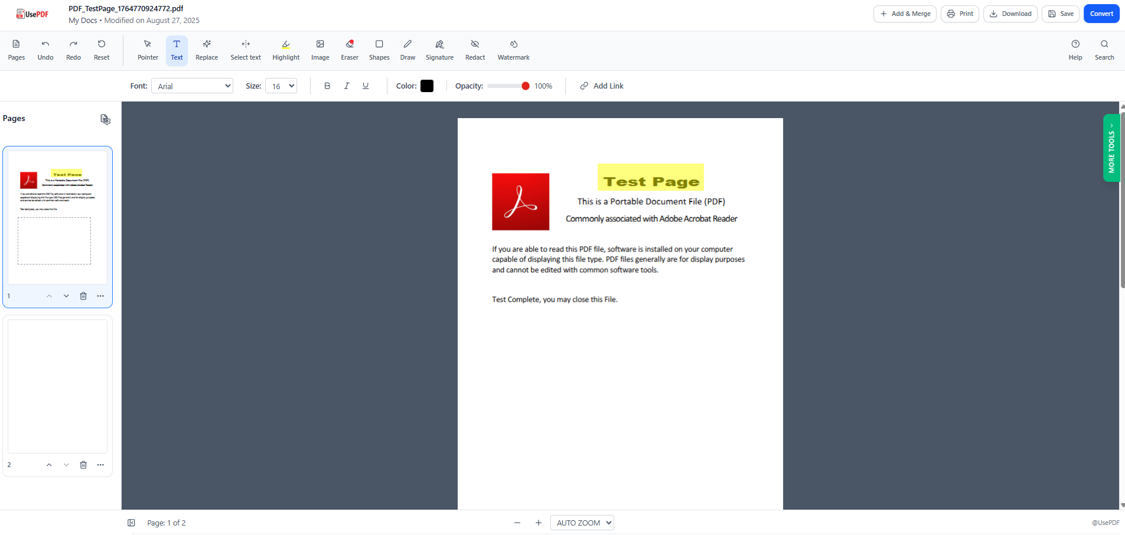Screen dimensions: 1125x535
Task: Open the Watermark tool
Action: click(513, 50)
